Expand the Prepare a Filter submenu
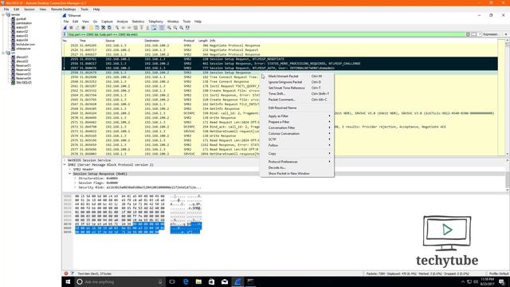The image size is (510, 287). 297,122
